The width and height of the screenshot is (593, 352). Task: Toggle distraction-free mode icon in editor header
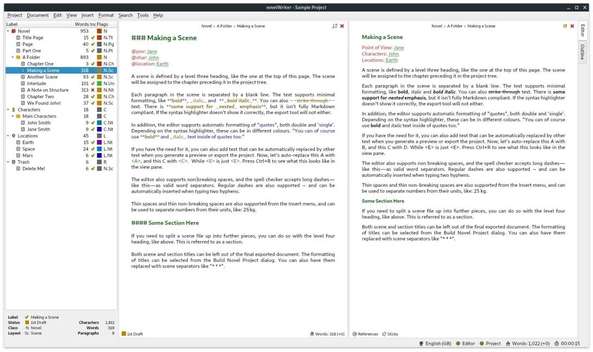[x=335, y=26]
